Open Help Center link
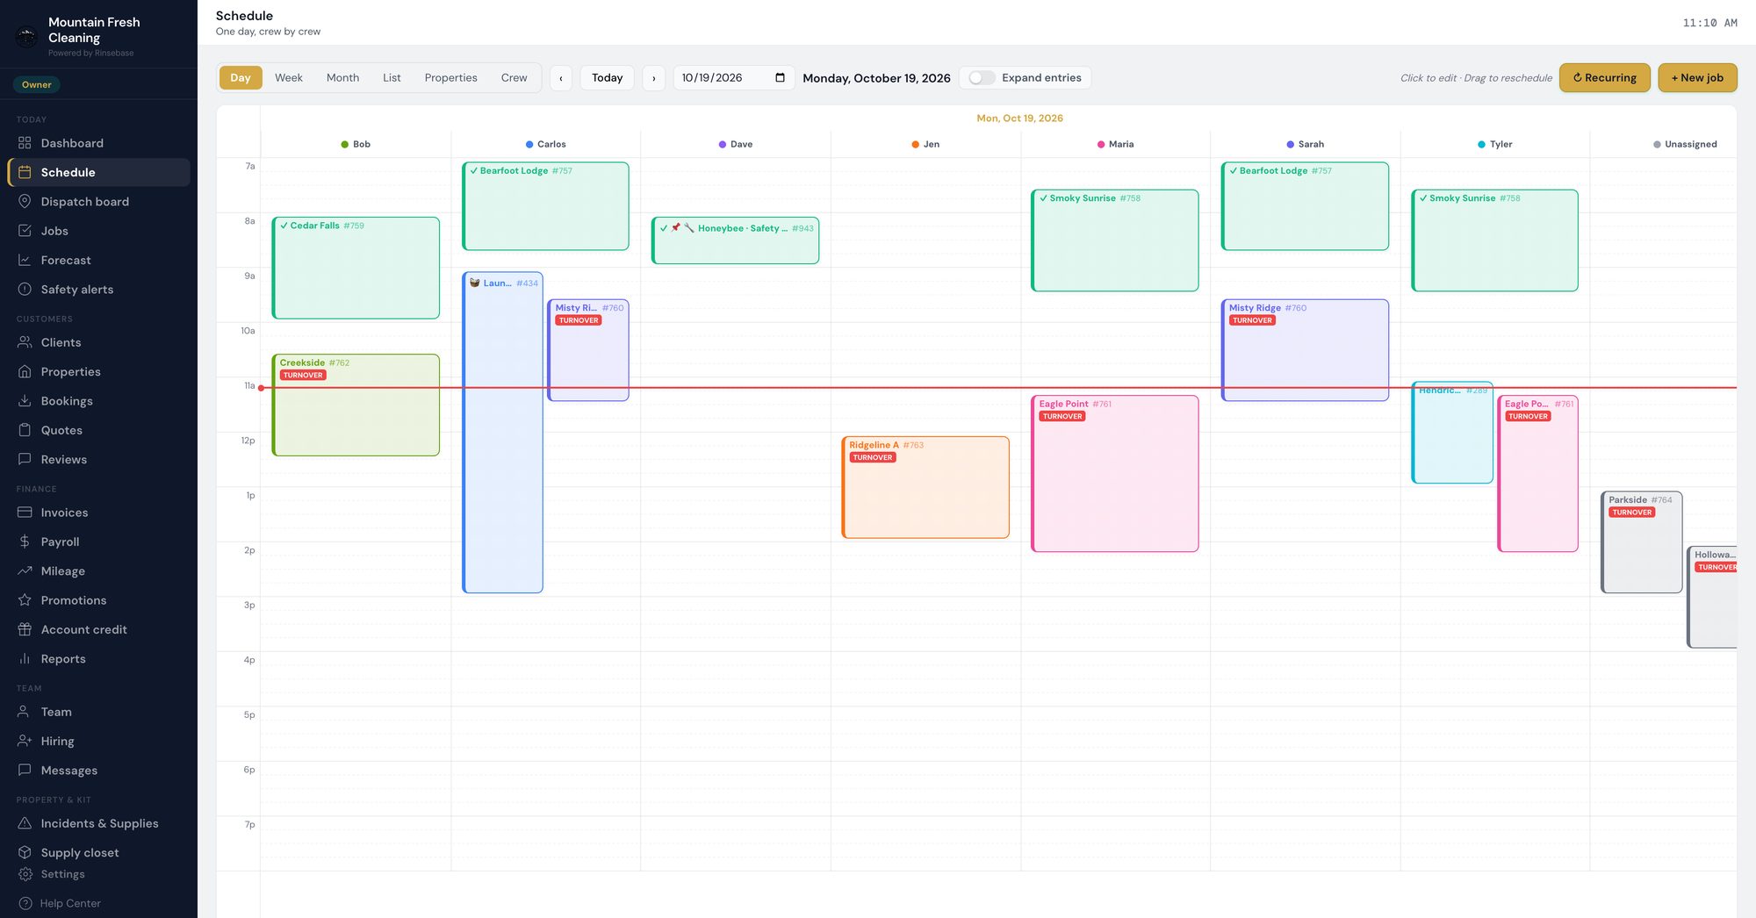The width and height of the screenshot is (1756, 918). point(70,903)
